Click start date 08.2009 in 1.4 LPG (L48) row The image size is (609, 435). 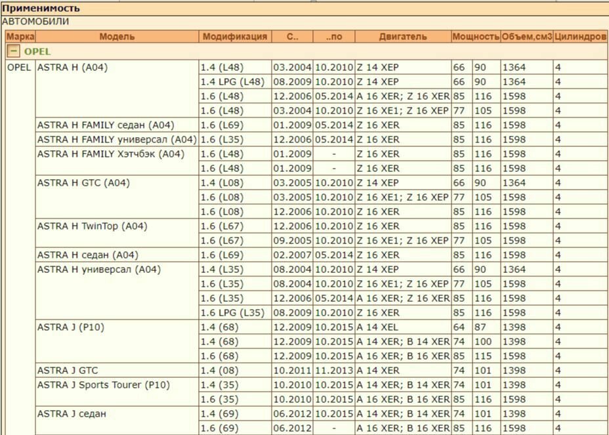click(x=292, y=82)
